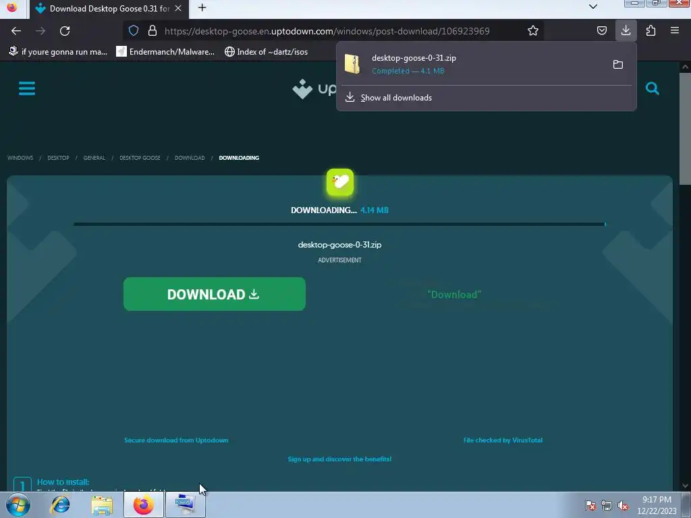Open the Uptodown hamburger menu
The image size is (691, 518).
pos(27,88)
